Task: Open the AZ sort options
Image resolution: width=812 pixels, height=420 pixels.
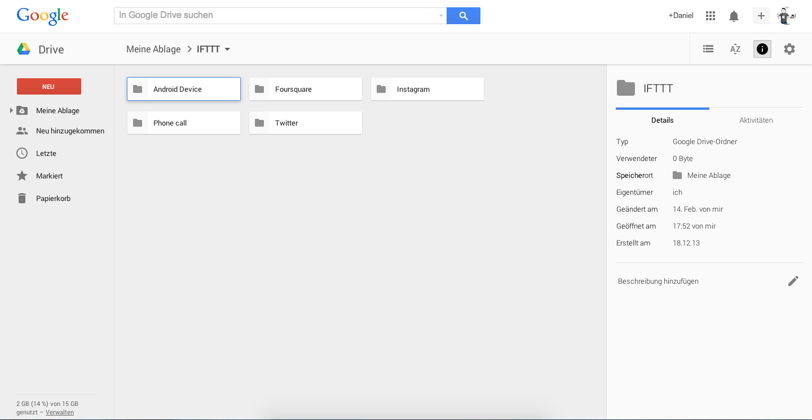Action: 735,49
